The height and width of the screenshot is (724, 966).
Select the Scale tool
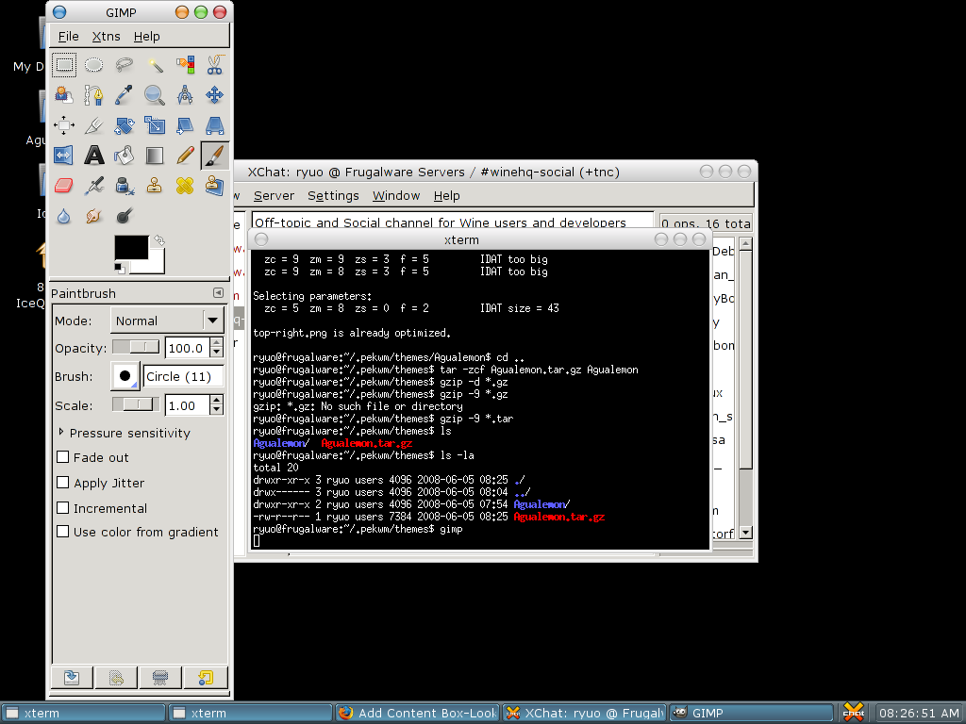pyautogui.click(x=155, y=125)
